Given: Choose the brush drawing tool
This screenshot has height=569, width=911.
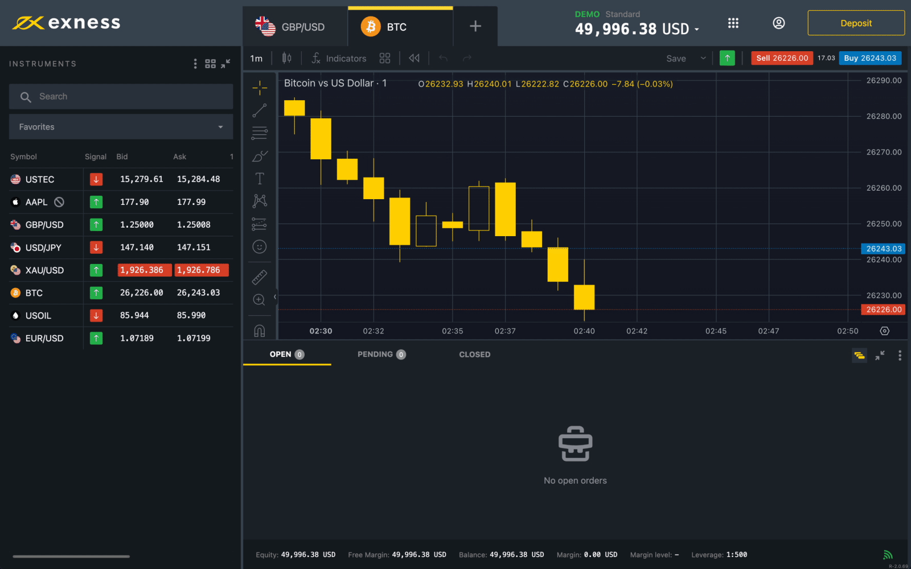Looking at the screenshot, I should click(260, 156).
